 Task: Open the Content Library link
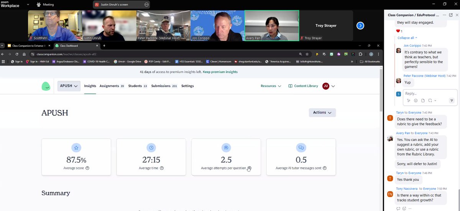[303, 86]
